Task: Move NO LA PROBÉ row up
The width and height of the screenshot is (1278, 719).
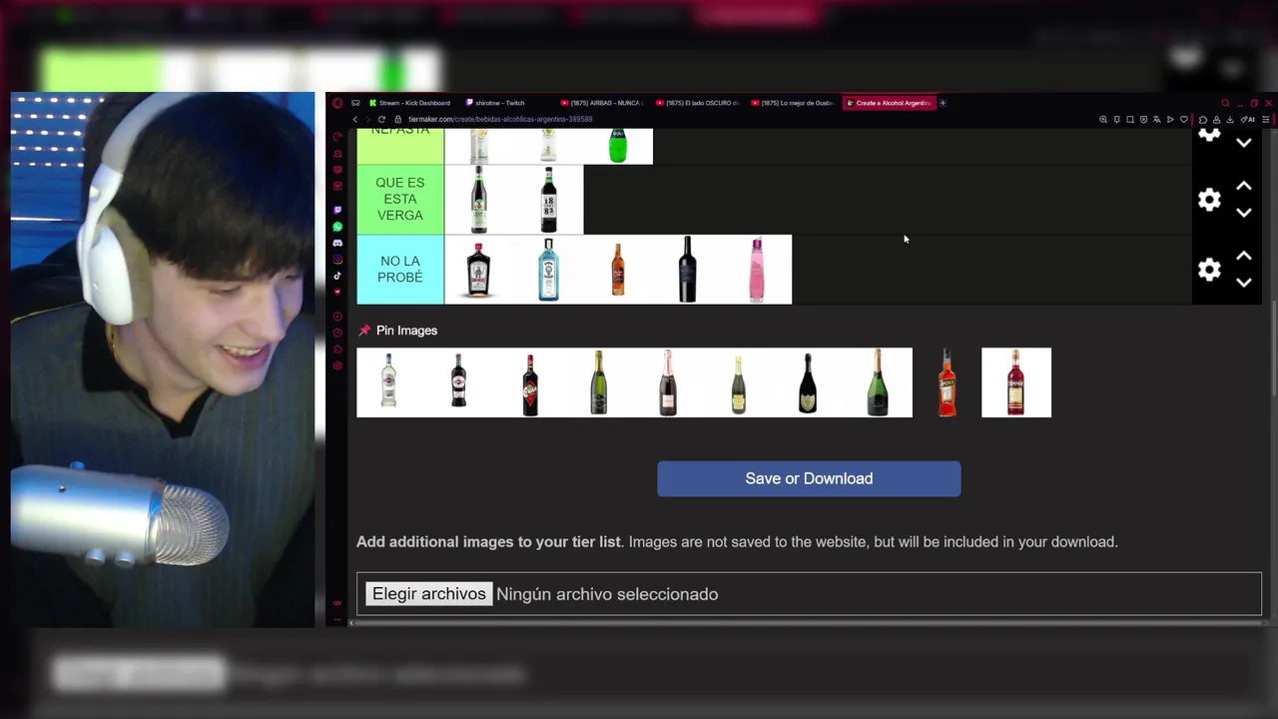Action: [1244, 257]
